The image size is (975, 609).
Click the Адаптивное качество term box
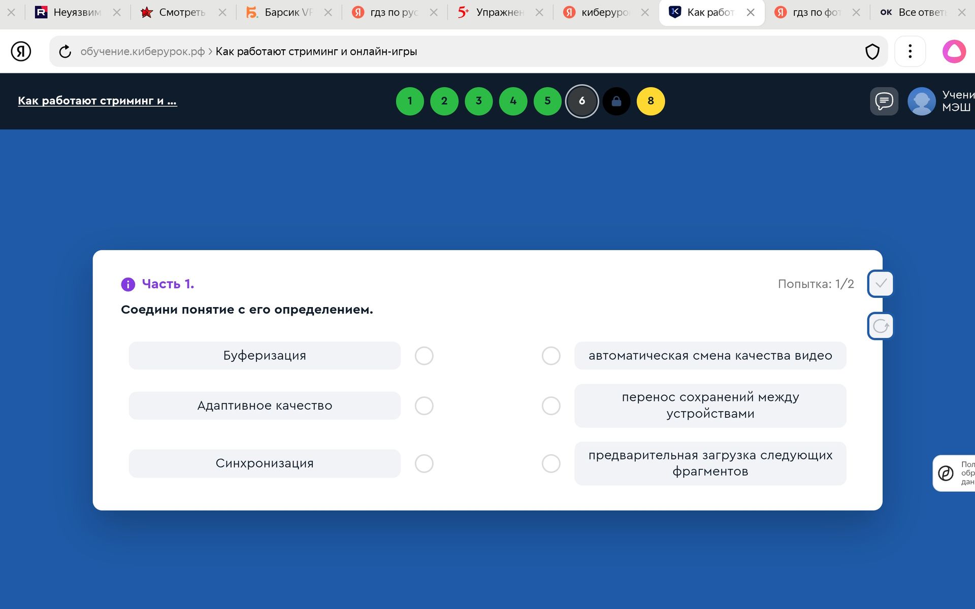tap(265, 405)
